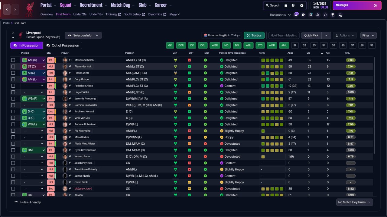Open the Search field
This screenshot has width=387, height=217.
pos(273,5)
